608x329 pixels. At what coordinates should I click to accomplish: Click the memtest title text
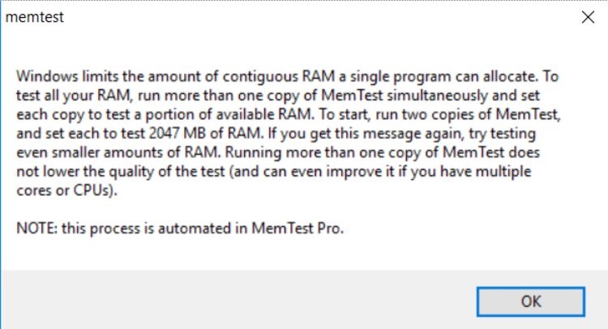tap(34, 16)
